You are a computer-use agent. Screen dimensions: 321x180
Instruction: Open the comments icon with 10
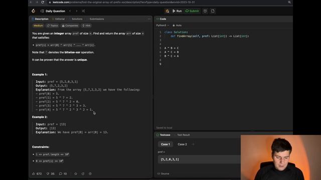click(63, 174)
